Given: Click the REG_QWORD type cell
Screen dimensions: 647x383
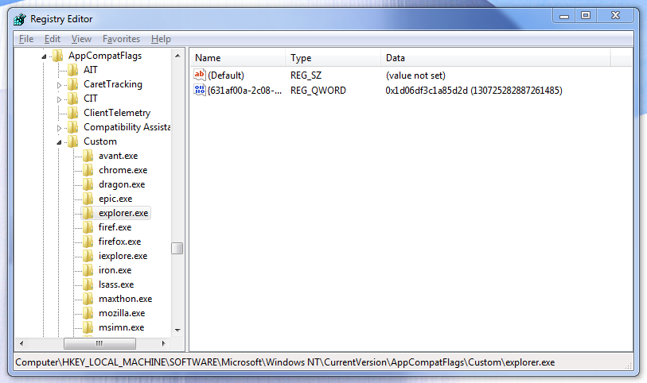Looking at the screenshot, I should click(318, 91).
